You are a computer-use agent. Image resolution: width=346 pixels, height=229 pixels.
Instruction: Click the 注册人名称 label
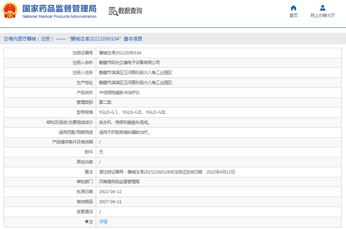click(83, 62)
